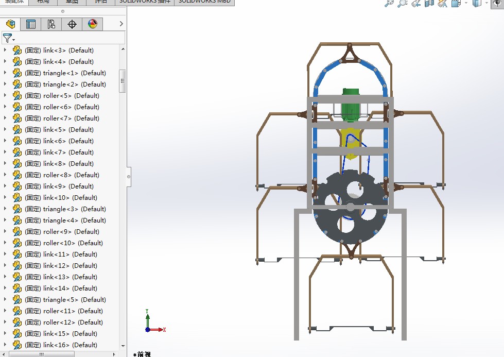Image resolution: width=504 pixels, height=357 pixels.
Task: Open the PropertyManager tab
Action: pyautogui.click(x=31, y=24)
